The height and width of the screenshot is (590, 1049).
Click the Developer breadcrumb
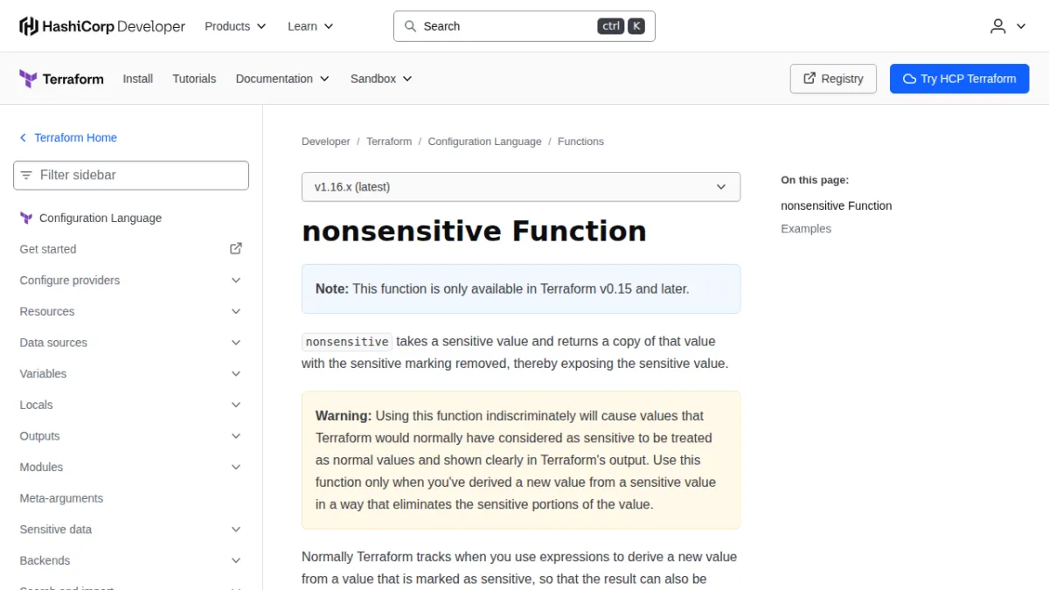pyautogui.click(x=325, y=142)
